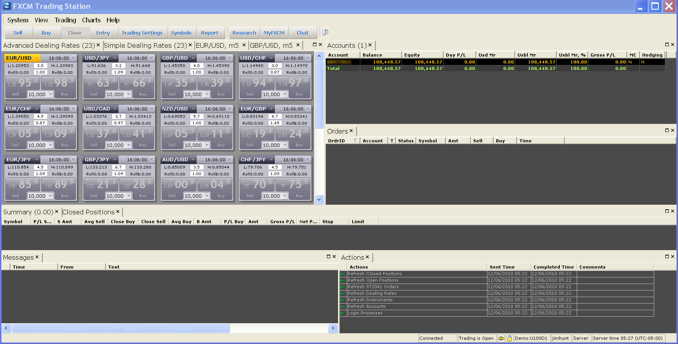
Task: Click GBP/USD buy price 1.45390
Action: coord(214,83)
